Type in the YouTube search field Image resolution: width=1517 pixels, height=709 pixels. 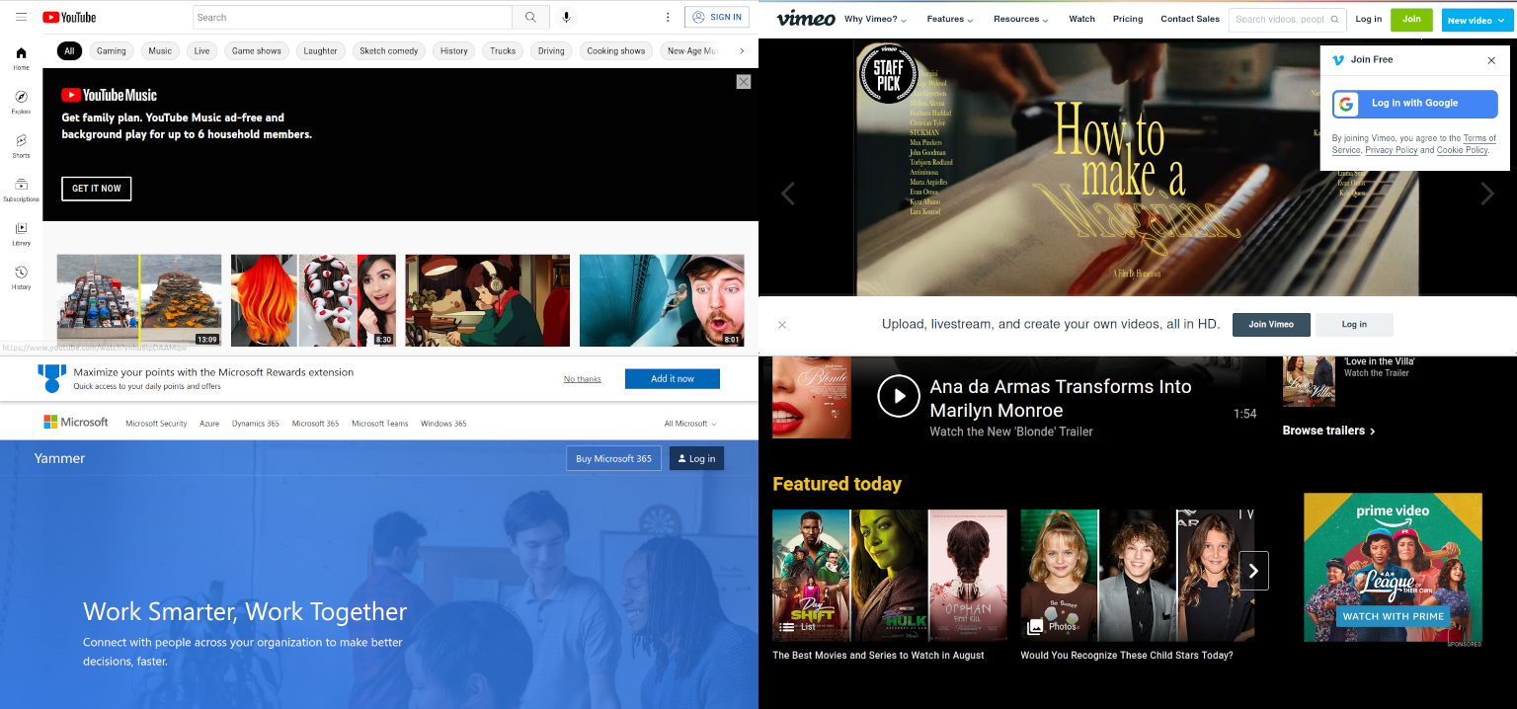coord(351,17)
